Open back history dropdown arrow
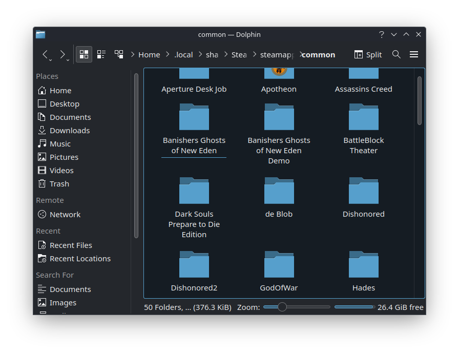The width and height of the screenshot is (459, 354). click(x=51, y=60)
